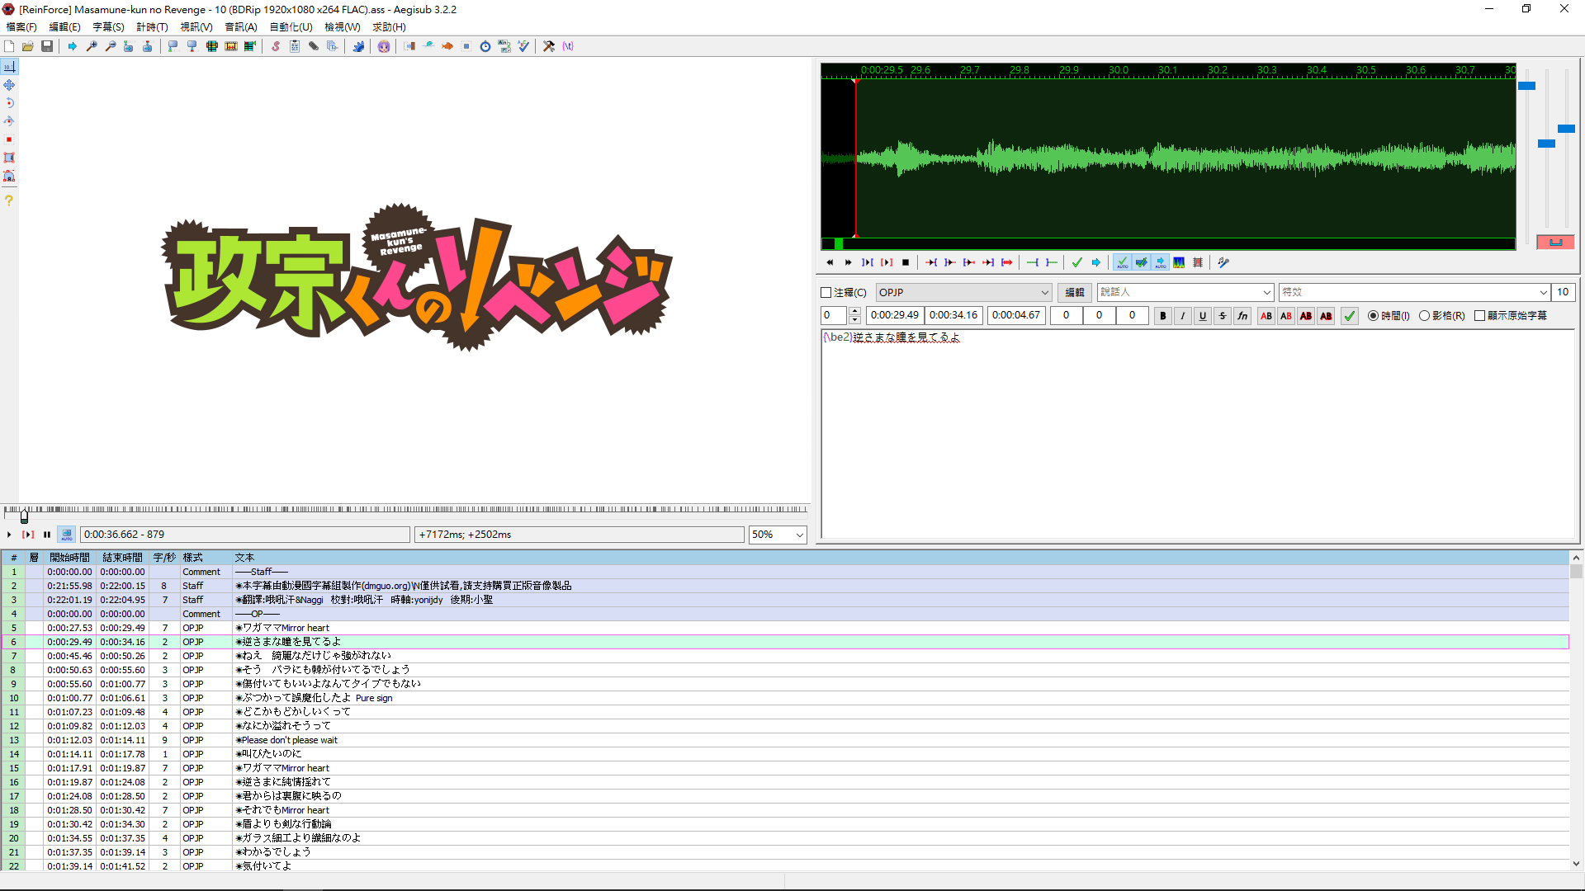Toggle bold with the B button
Viewport: 1585px width, 891px height.
click(1163, 316)
